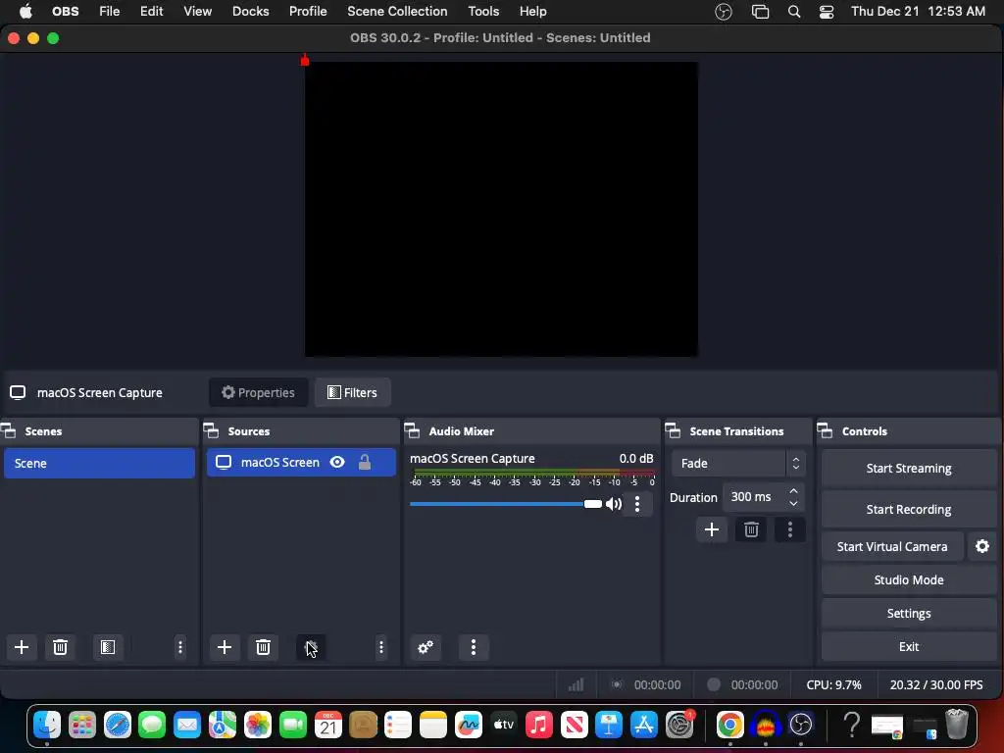Image resolution: width=1004 pixels, height=753 pixels.
Task: Select macOS Screen source row
Action: pos(301,463)
